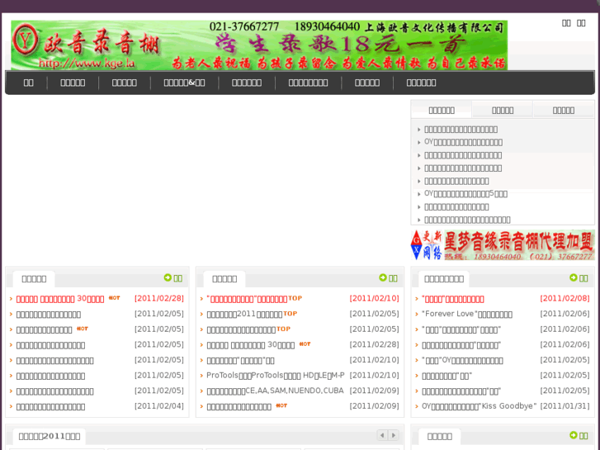Show previous items with the carousel left arrow
Image resolution: width=600 pixels, height=450 pixels.
(382, 435)
